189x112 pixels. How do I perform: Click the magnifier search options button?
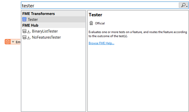183,5
